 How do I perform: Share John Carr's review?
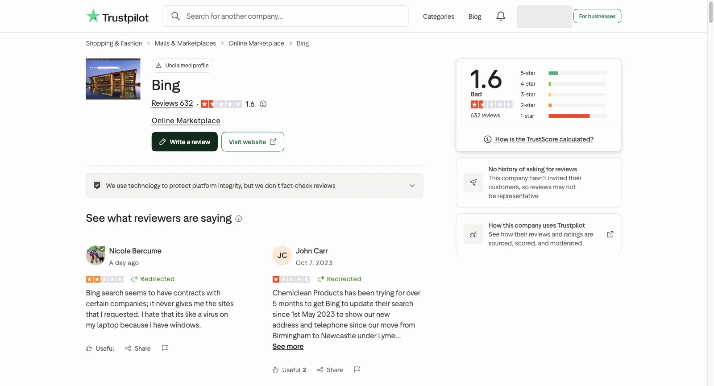[330, 370]
